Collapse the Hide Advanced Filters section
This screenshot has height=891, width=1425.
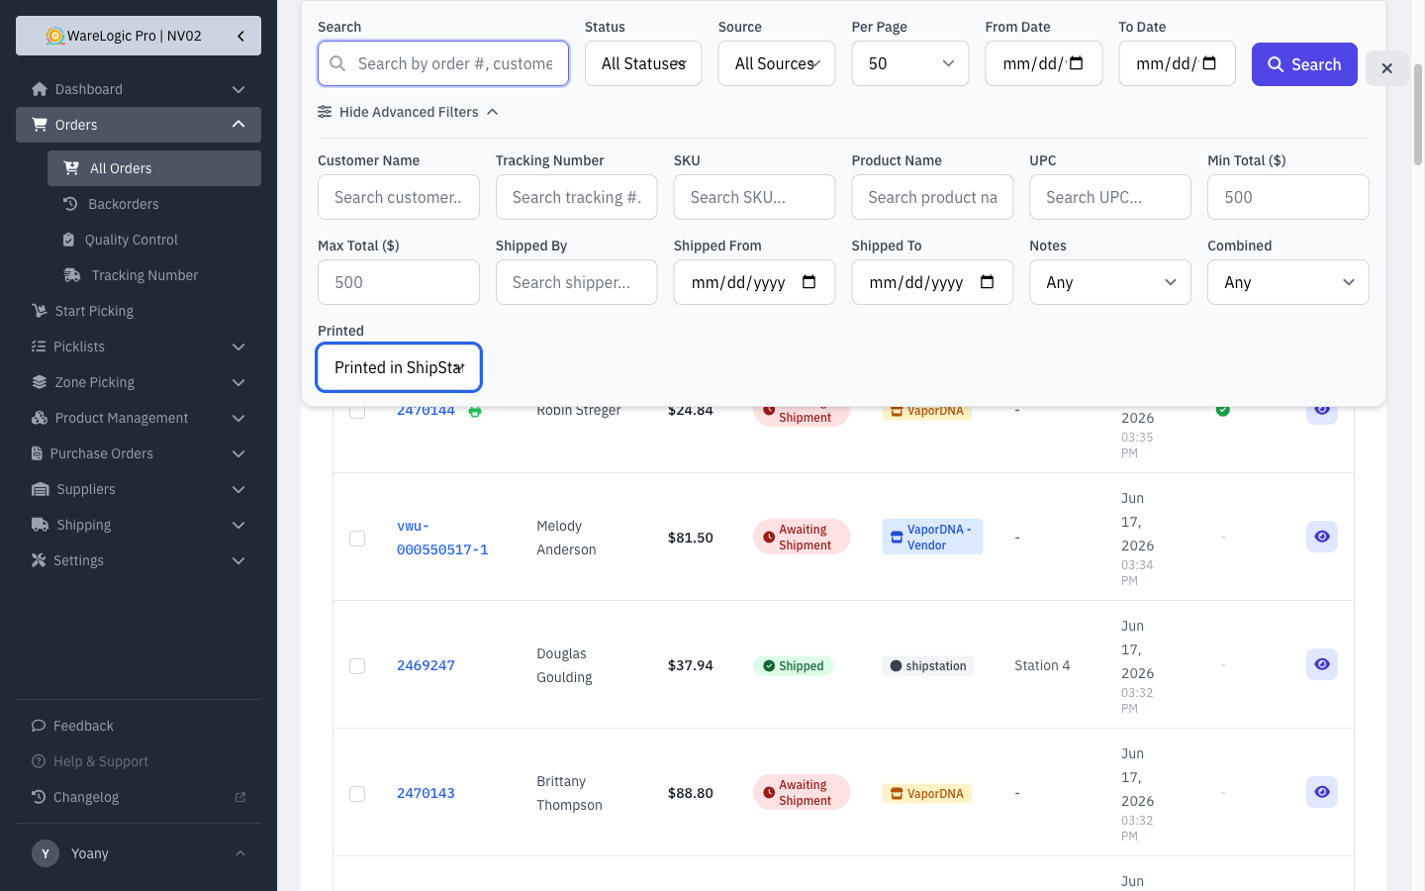point(408,112)
